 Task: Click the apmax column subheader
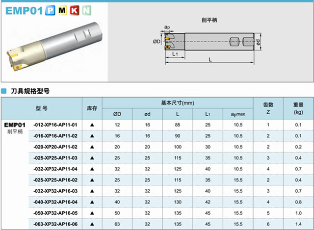[x=238, y=114]
